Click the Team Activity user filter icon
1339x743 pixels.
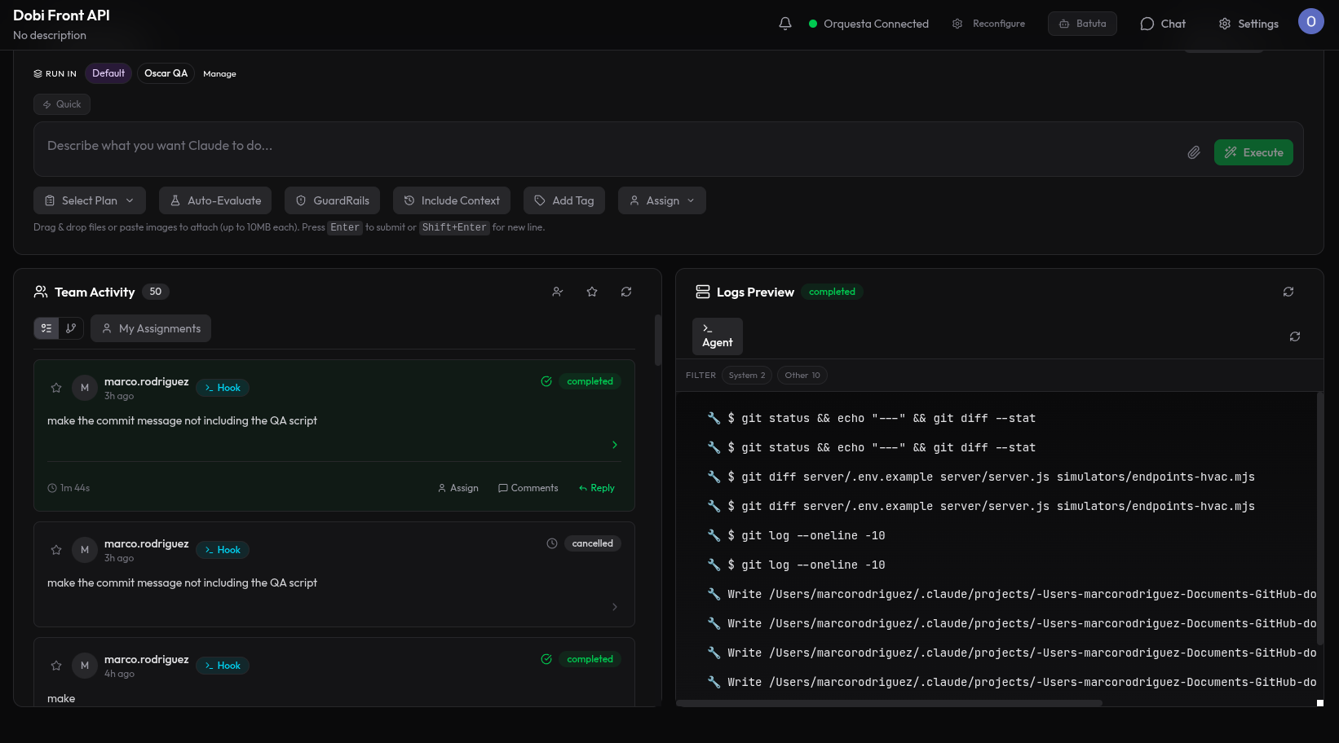[x=558, y=292]
